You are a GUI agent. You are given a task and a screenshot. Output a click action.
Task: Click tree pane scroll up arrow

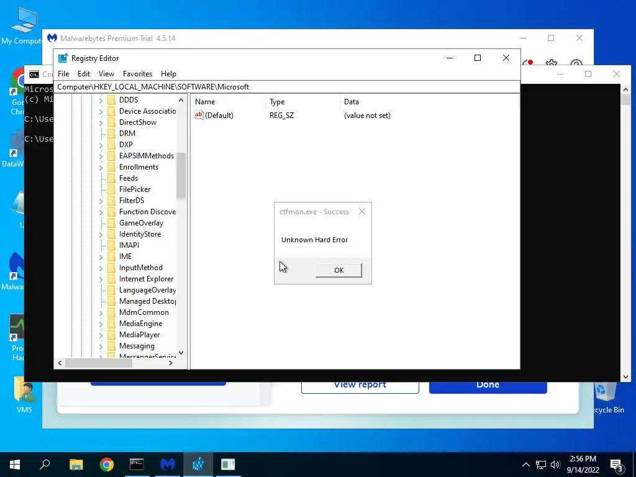pyautogui.click(x=181, y=100)
